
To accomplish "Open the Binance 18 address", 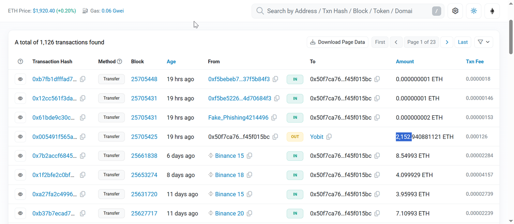I will (229, 175).
